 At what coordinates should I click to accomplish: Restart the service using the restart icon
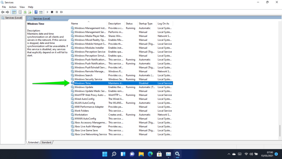click(x=62, y=12)
